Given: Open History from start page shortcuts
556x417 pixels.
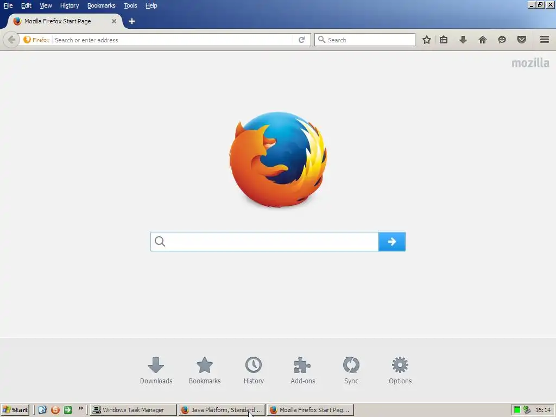Looking at the screenshot, I should click(254, 370).
